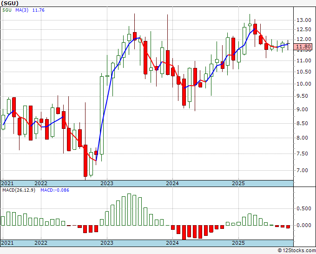Click the tallest green MACD histogram bar
This screenshot has width=316, height=254.
[129, 209]
